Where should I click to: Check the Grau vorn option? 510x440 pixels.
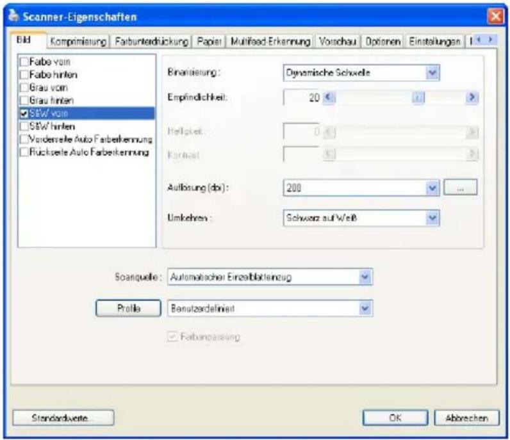click(x=24, y=88)
